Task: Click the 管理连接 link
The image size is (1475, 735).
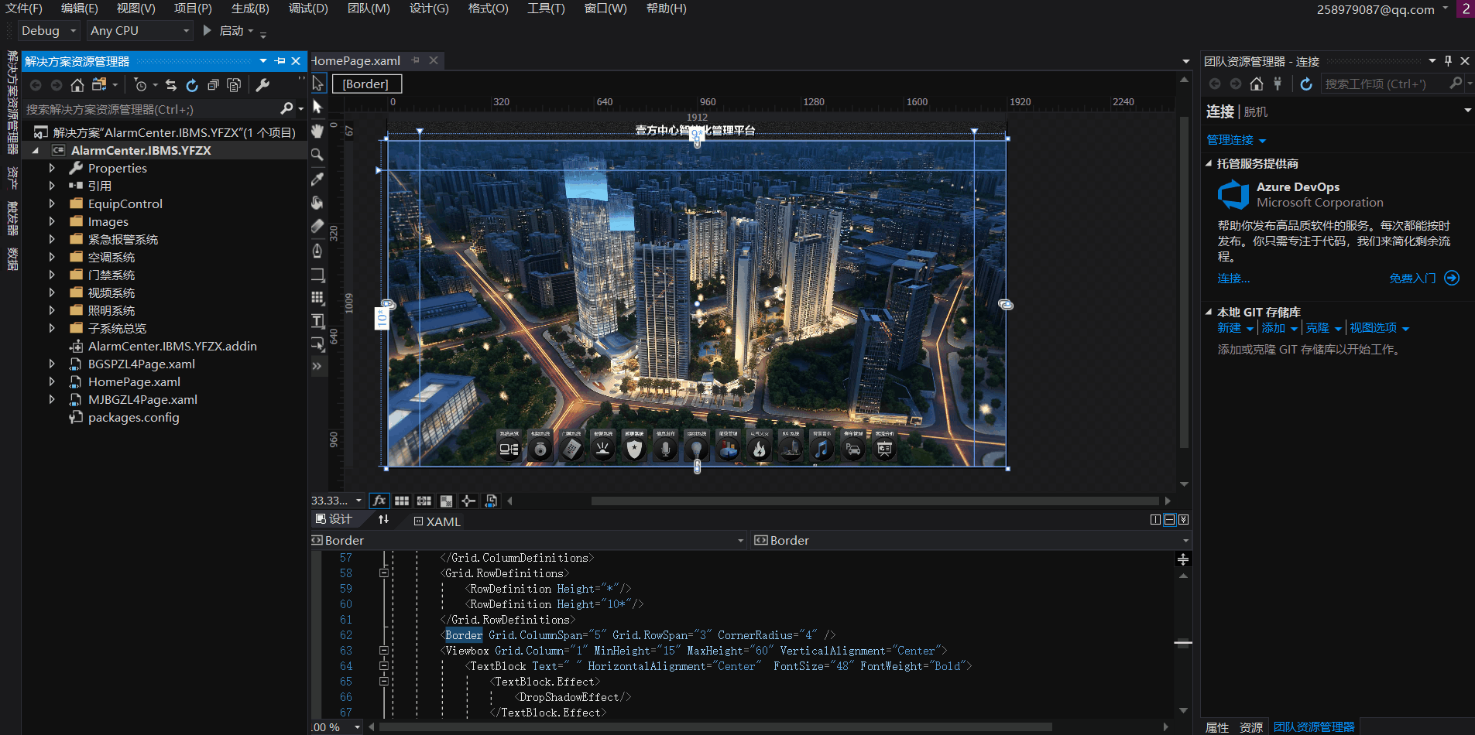Action: 1230,140
